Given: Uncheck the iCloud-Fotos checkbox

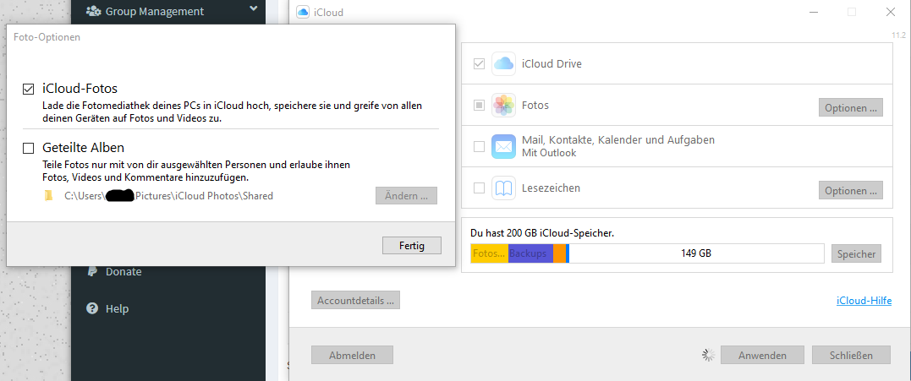Looking at the screenshot, I should click(28, 90).
